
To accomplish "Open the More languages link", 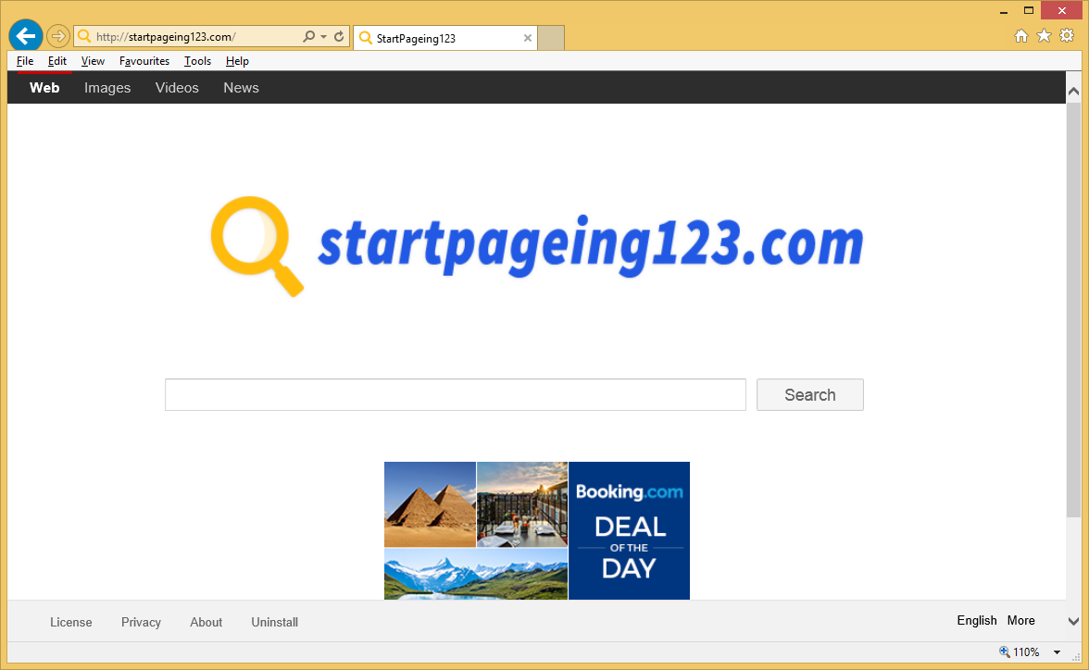I will (x=1020, y=620).
